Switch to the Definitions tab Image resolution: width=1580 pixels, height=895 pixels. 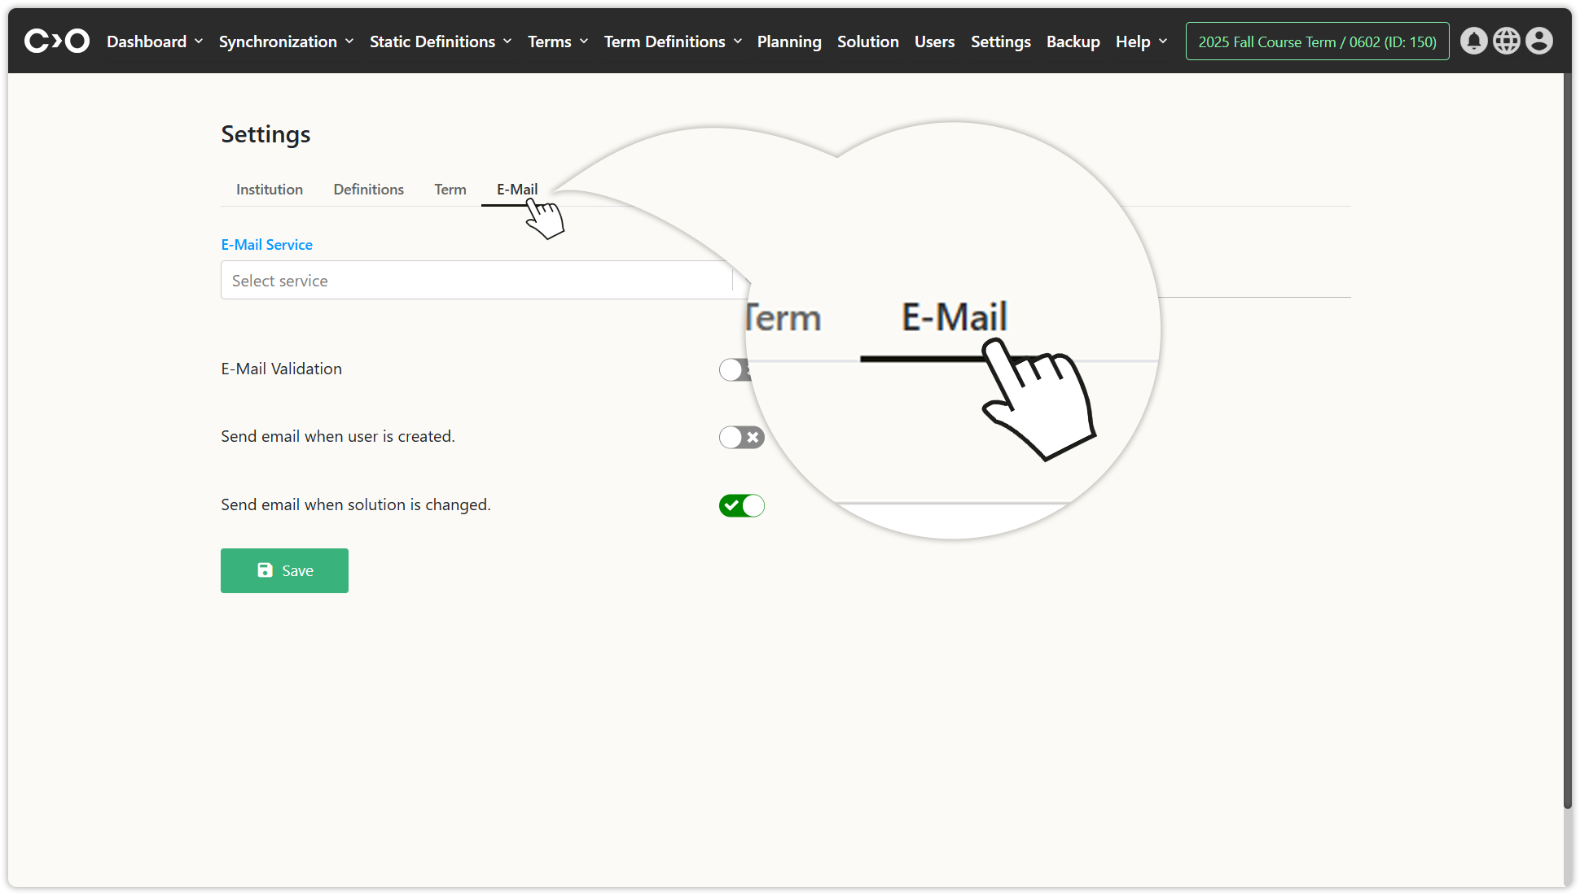[368, 190]
